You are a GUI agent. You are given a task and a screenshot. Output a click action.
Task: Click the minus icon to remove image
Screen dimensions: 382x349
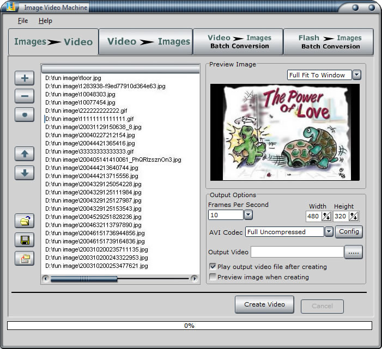(x=25, y=96)
